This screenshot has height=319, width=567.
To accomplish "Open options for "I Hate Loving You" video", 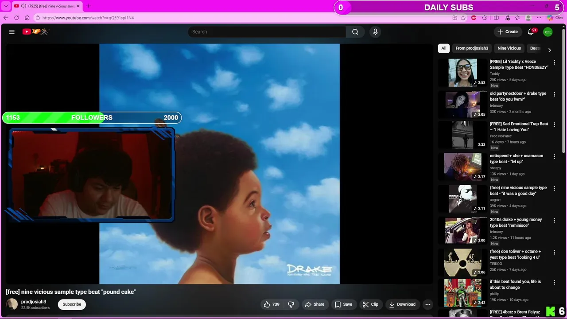I will coord(554,125).
